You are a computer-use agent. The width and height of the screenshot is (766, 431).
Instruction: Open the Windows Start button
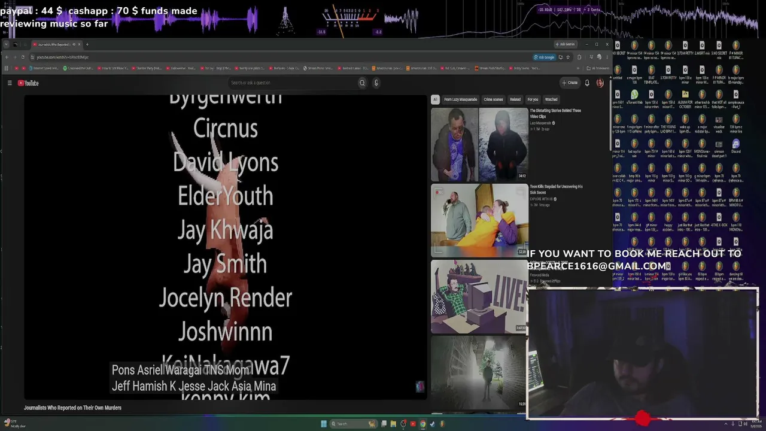pos(324,424)
